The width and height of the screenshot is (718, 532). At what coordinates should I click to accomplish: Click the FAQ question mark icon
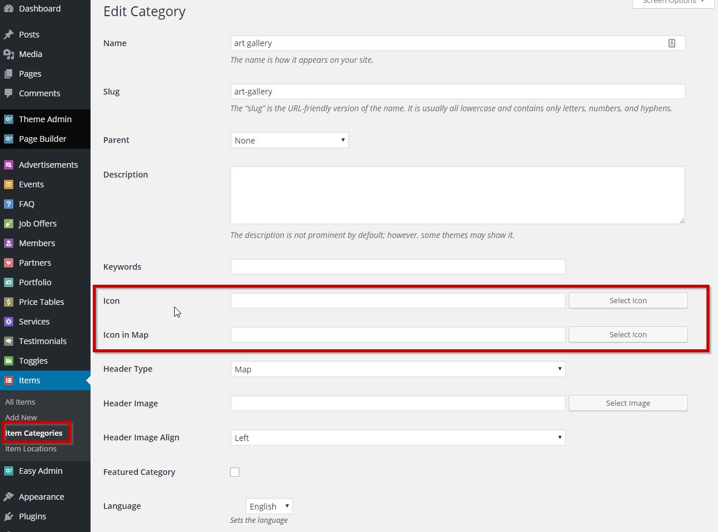point(9,204)
